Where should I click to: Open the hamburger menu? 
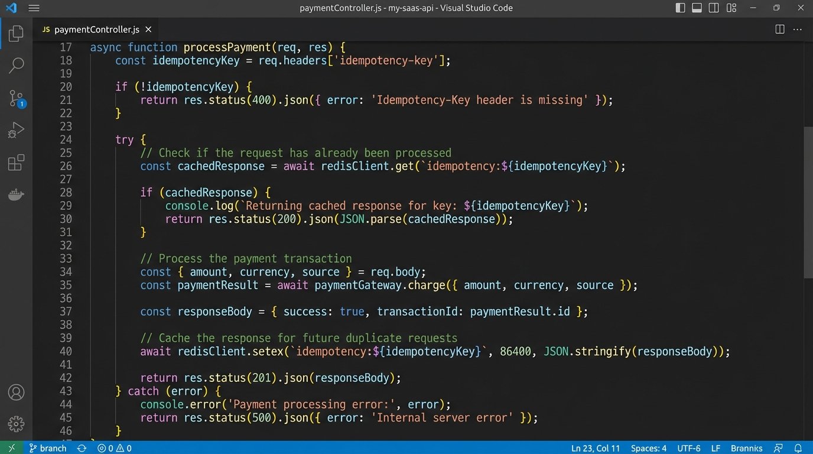34,8
